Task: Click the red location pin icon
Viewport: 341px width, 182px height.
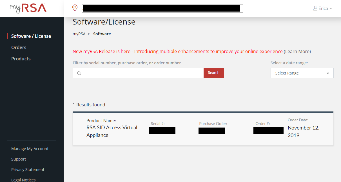Action: click(x=75, y=8)
